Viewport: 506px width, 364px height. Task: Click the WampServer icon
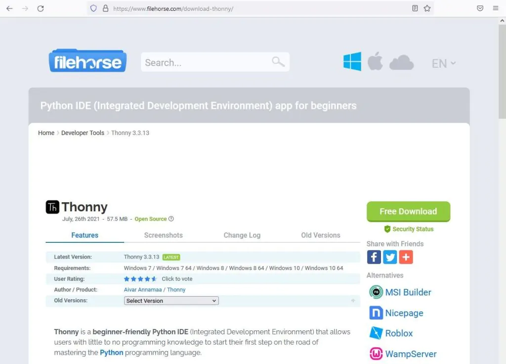coord(376,354)
